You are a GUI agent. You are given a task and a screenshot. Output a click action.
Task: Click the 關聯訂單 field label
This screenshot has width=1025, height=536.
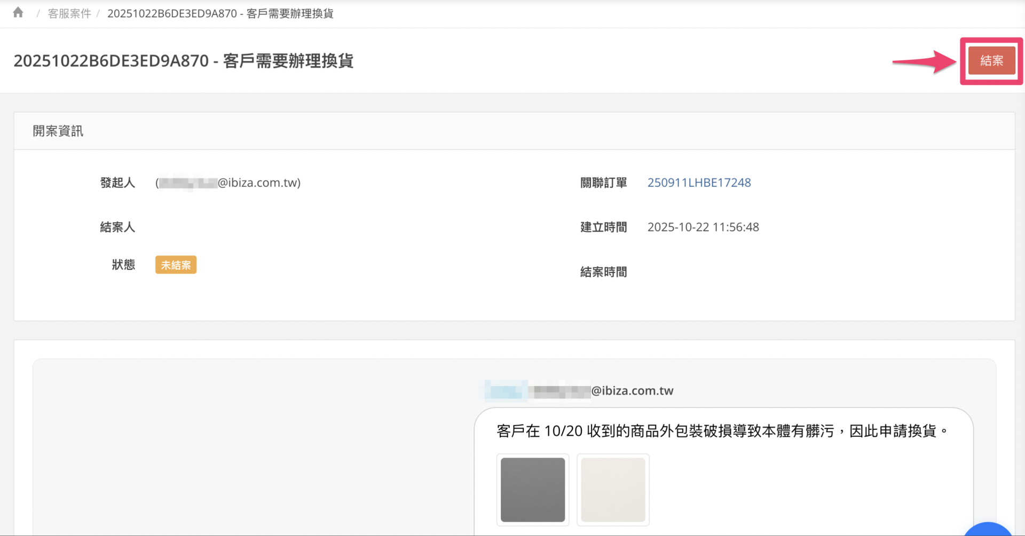603,183
